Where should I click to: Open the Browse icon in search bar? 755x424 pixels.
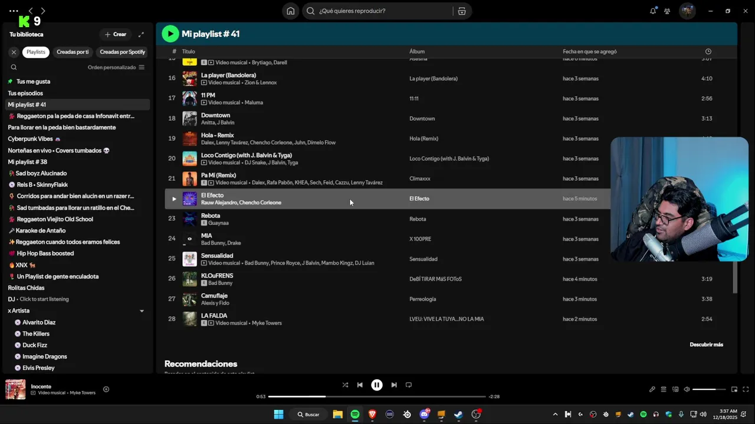[462, 11]
